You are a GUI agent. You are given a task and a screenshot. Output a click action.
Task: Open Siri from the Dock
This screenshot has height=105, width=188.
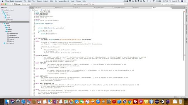13,102
